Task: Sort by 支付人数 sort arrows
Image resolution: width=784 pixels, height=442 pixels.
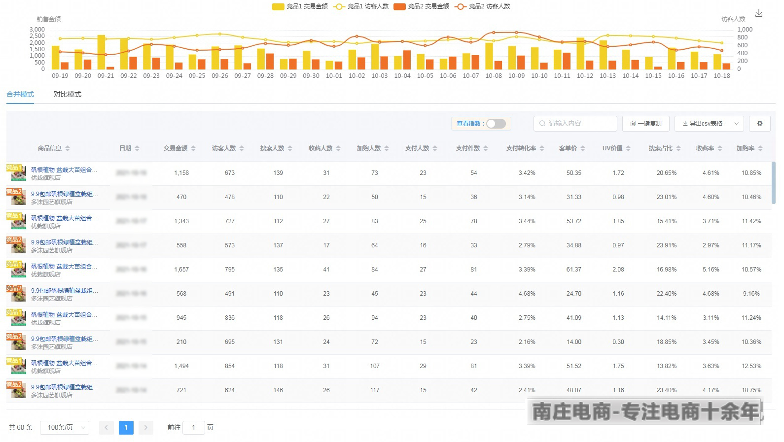Action: (x=435, y=148)
